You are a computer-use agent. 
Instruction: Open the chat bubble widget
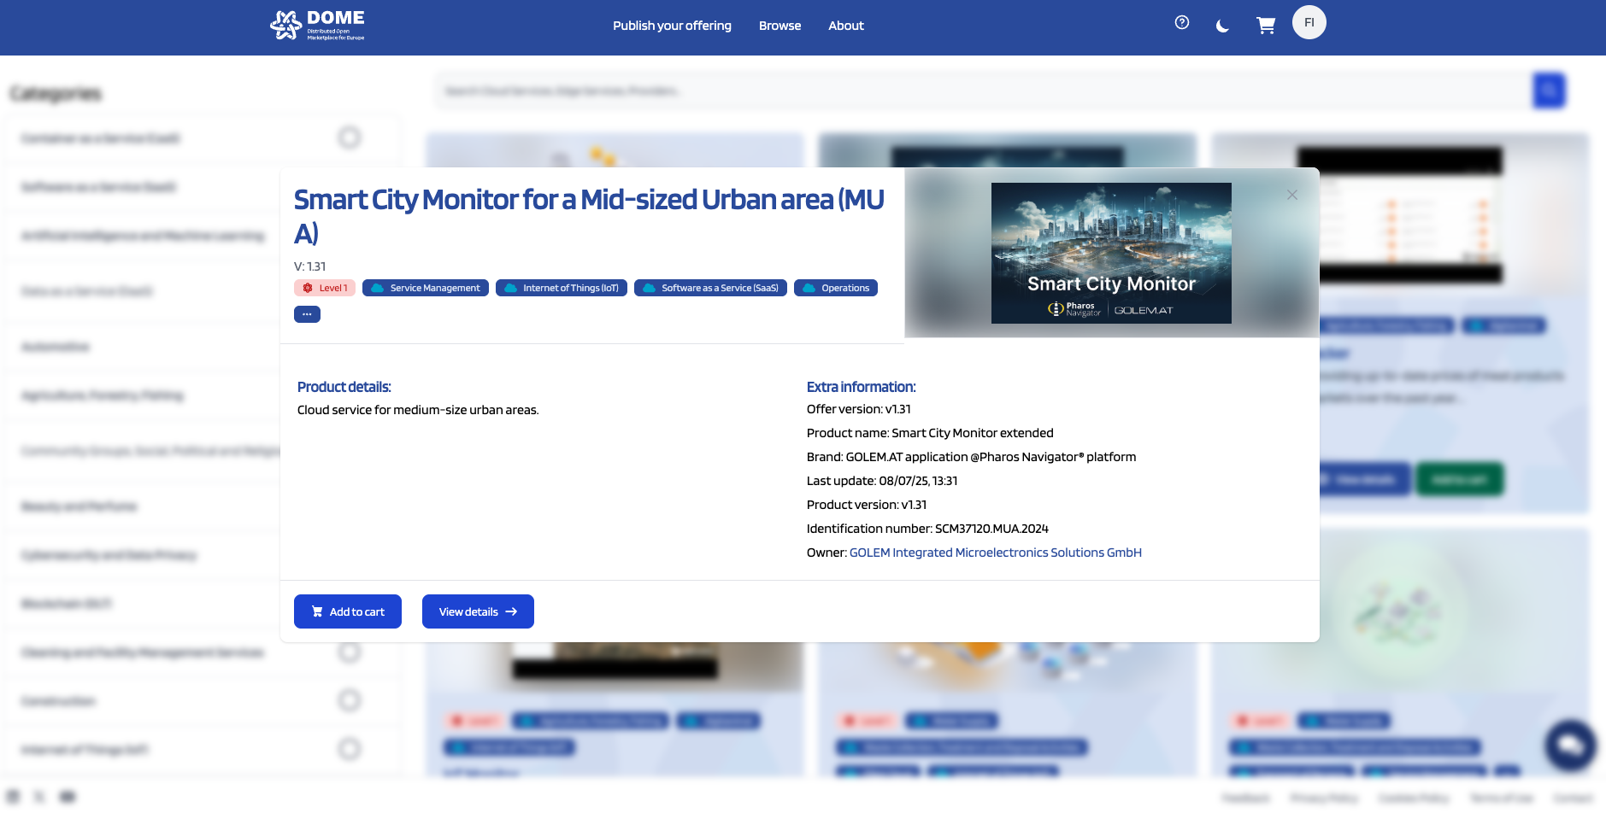(1570, 746)
